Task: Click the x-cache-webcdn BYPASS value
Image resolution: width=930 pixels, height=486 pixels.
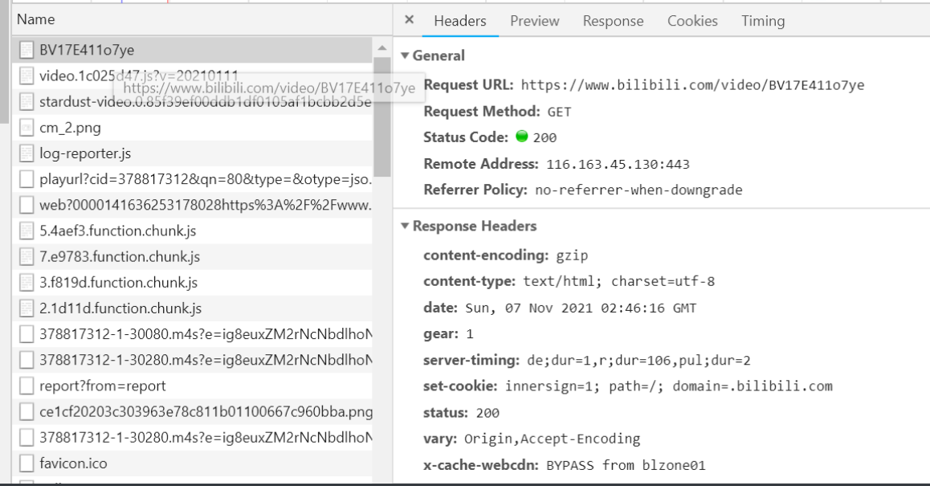Action: 626,465
